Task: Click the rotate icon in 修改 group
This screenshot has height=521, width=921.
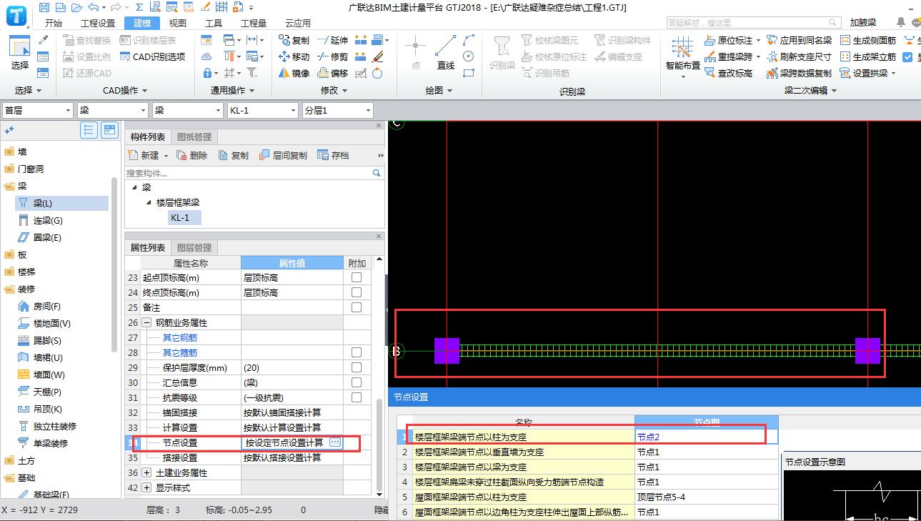Action: tap(377, 73)
